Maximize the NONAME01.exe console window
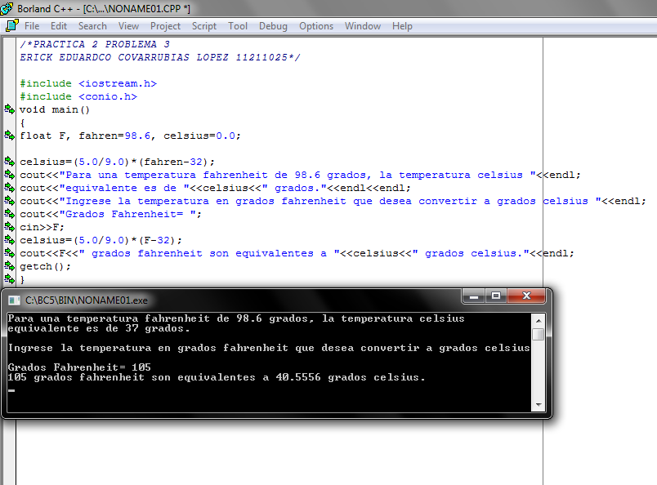 pos(496,296)
